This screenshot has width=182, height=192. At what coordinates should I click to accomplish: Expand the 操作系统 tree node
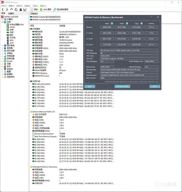pos(2,46)
